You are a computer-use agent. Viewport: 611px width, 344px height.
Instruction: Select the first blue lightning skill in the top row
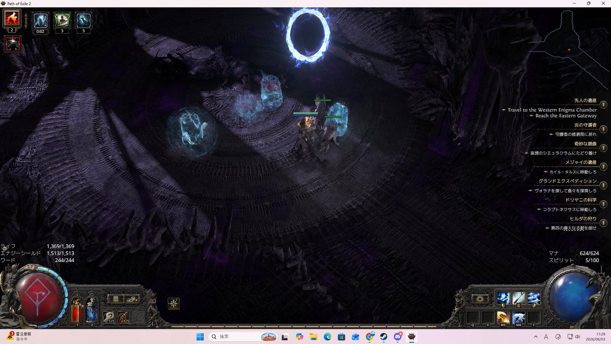tap(503, 299)
